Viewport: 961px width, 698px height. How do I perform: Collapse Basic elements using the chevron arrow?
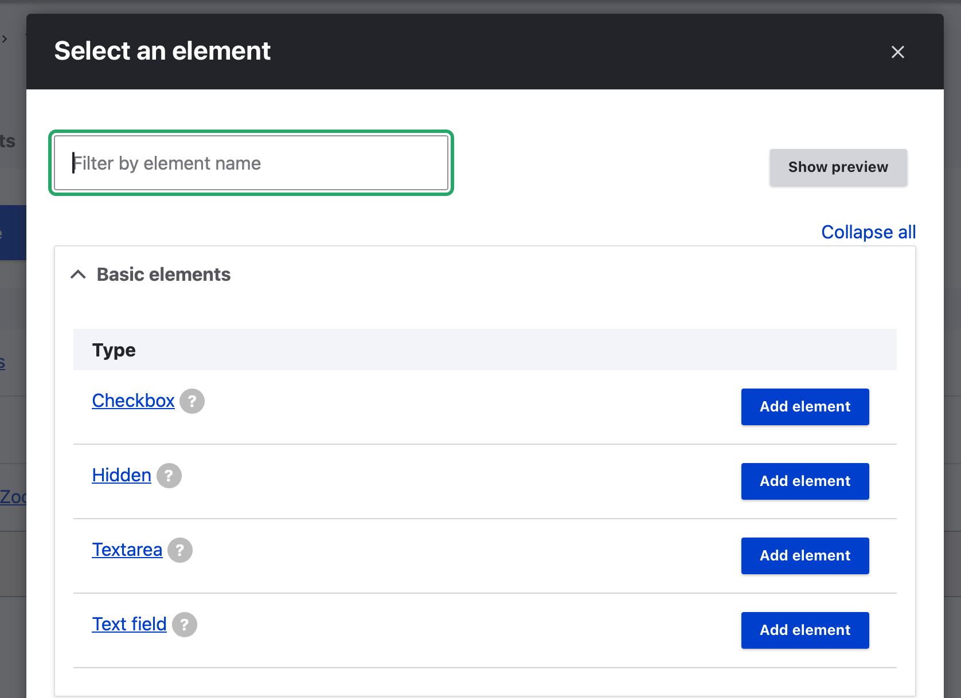(x=79, y=275)
